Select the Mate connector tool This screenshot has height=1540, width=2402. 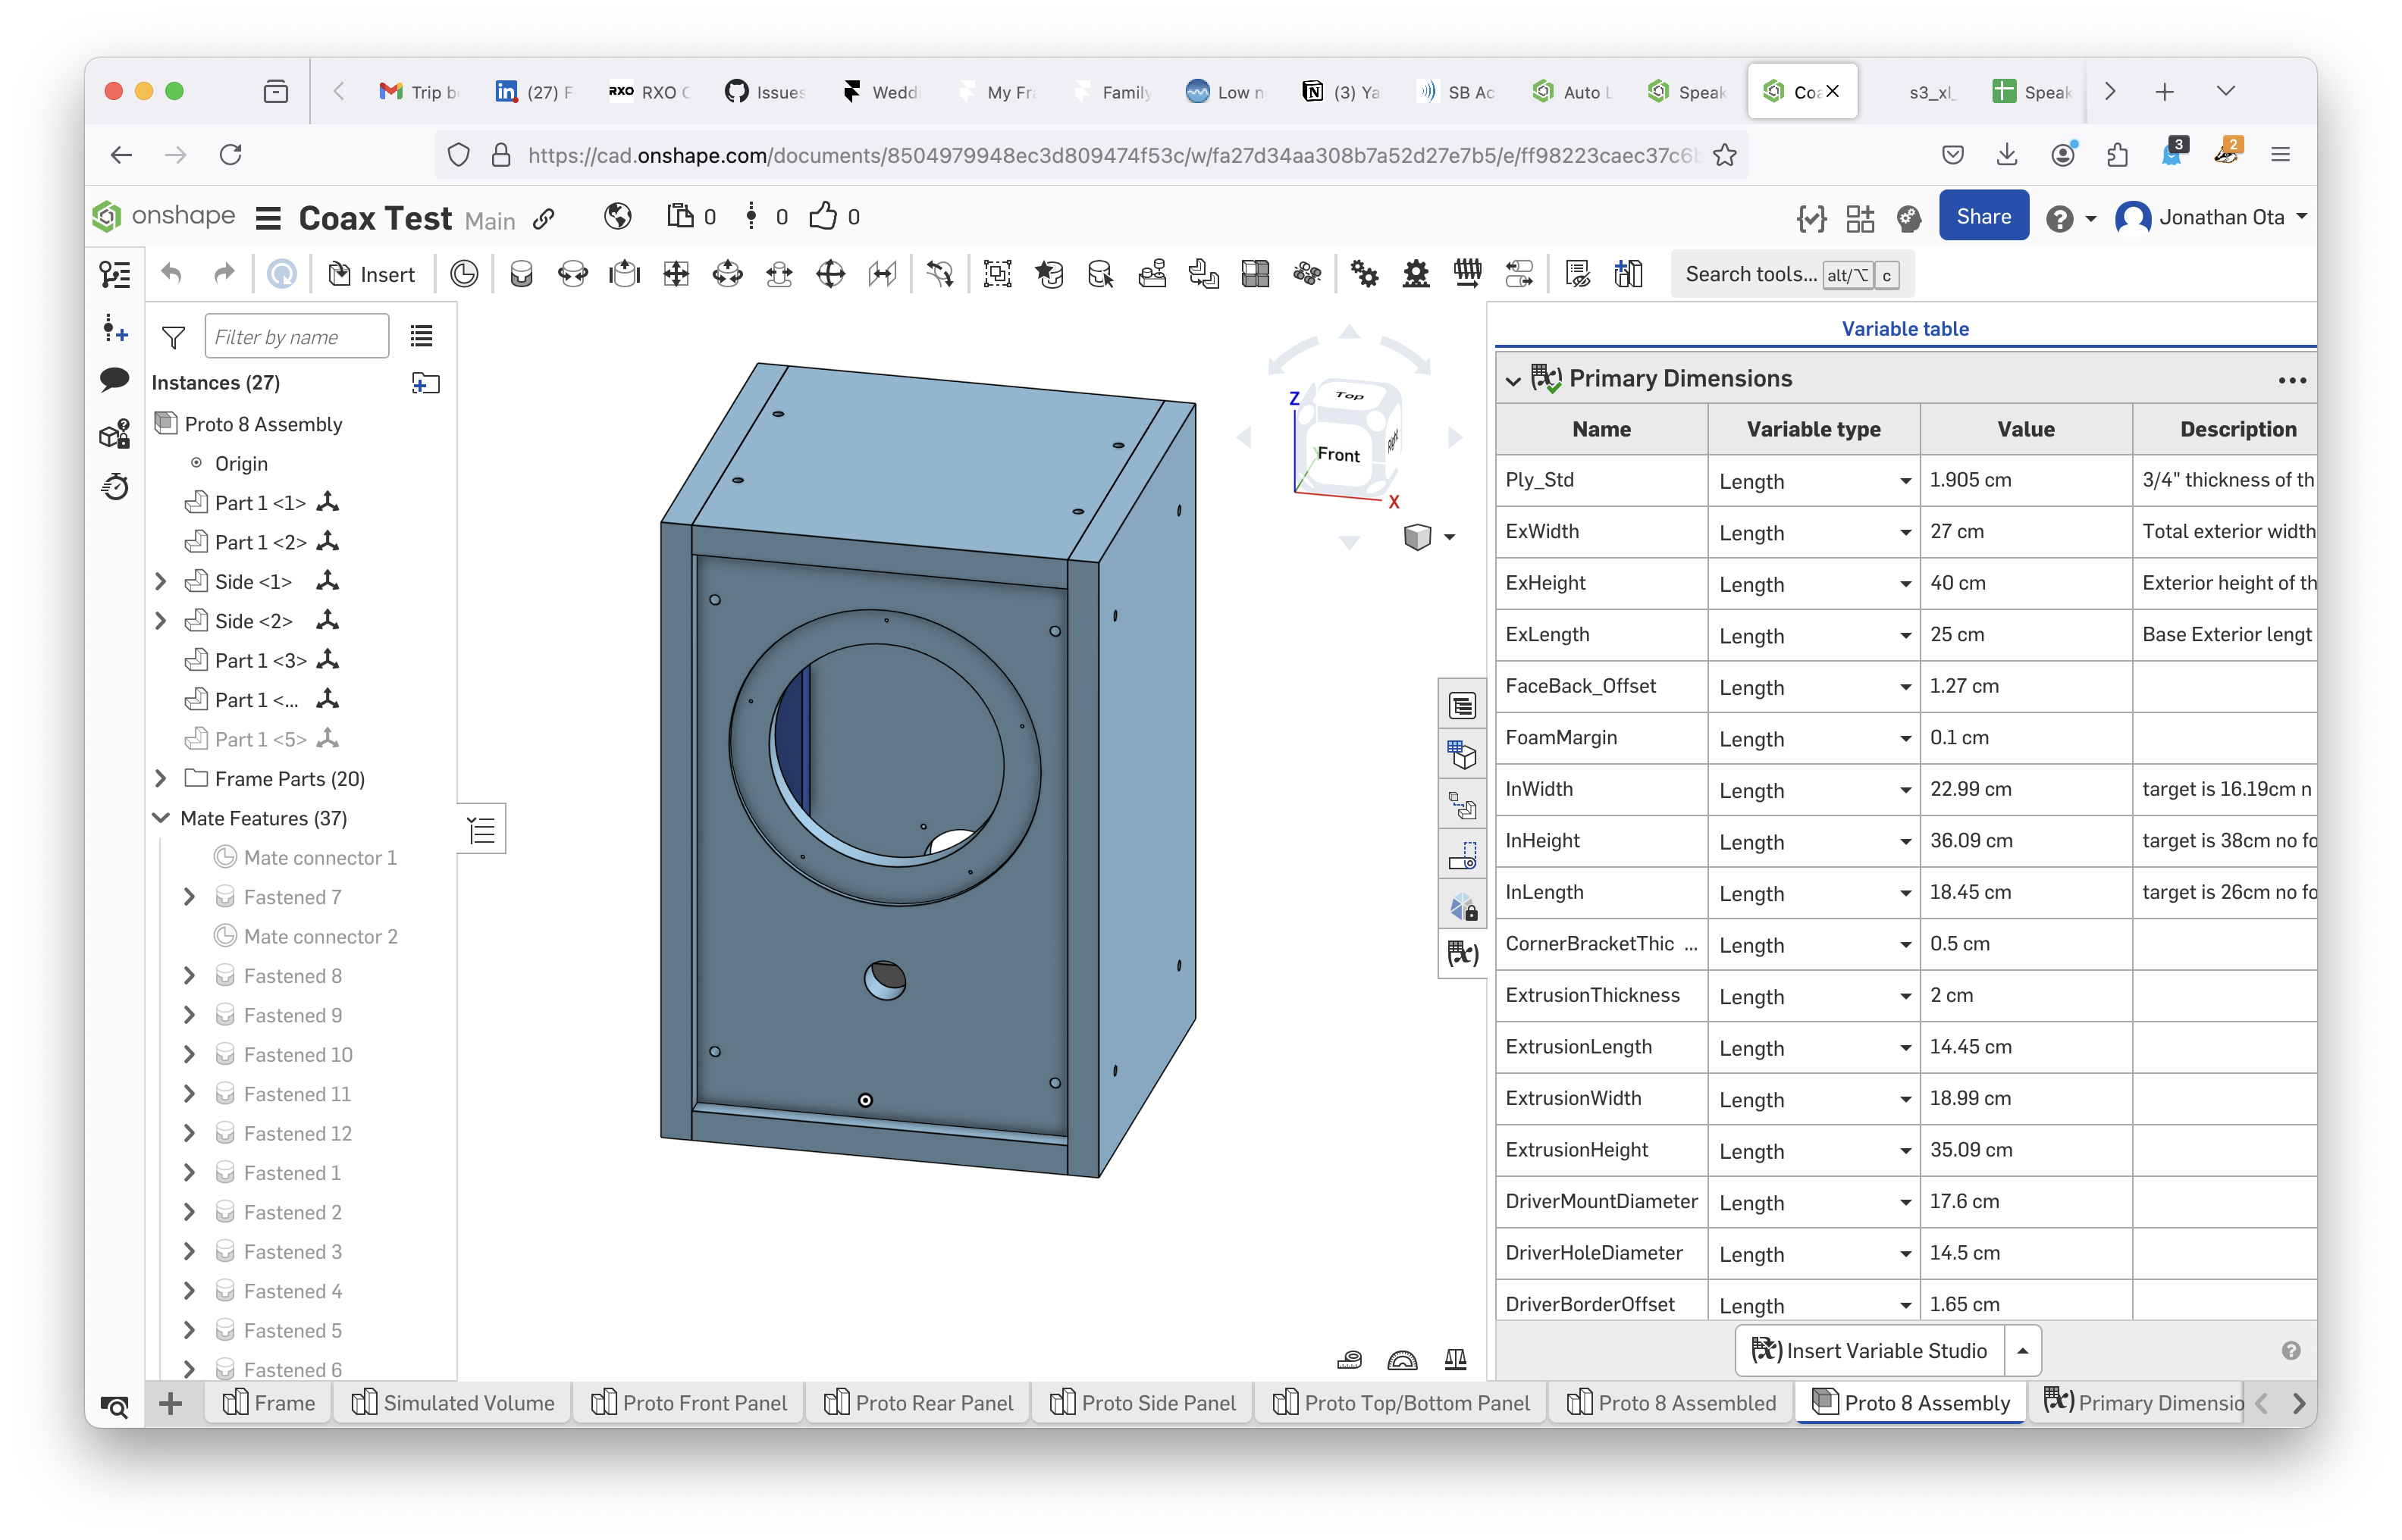tap(464, 274)
